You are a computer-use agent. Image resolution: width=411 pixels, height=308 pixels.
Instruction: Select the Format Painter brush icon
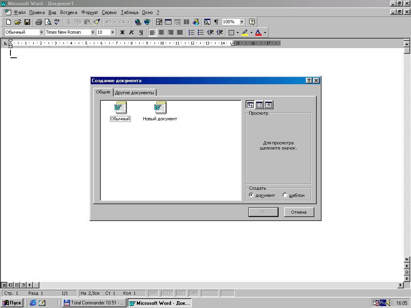pos(96,22)
